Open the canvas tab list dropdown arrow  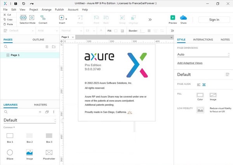point(171,38)
